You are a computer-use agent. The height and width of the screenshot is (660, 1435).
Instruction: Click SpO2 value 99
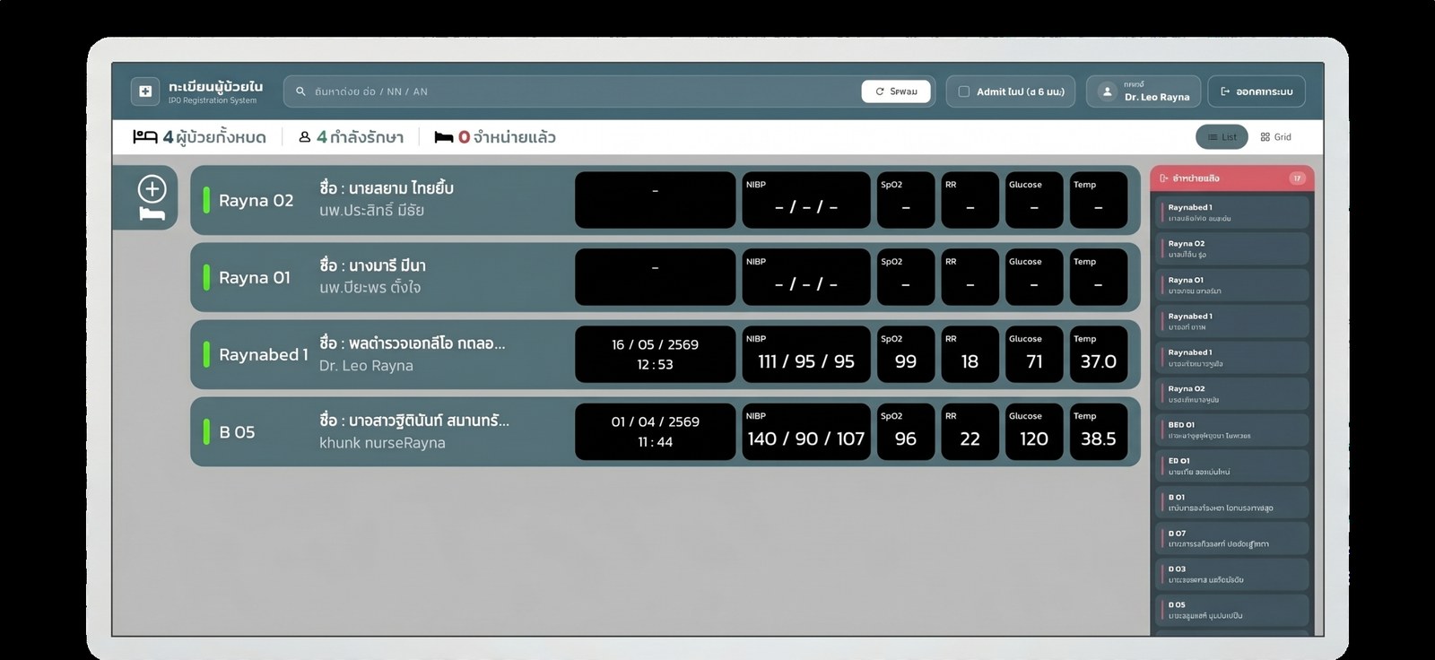(x=906, y=361)
